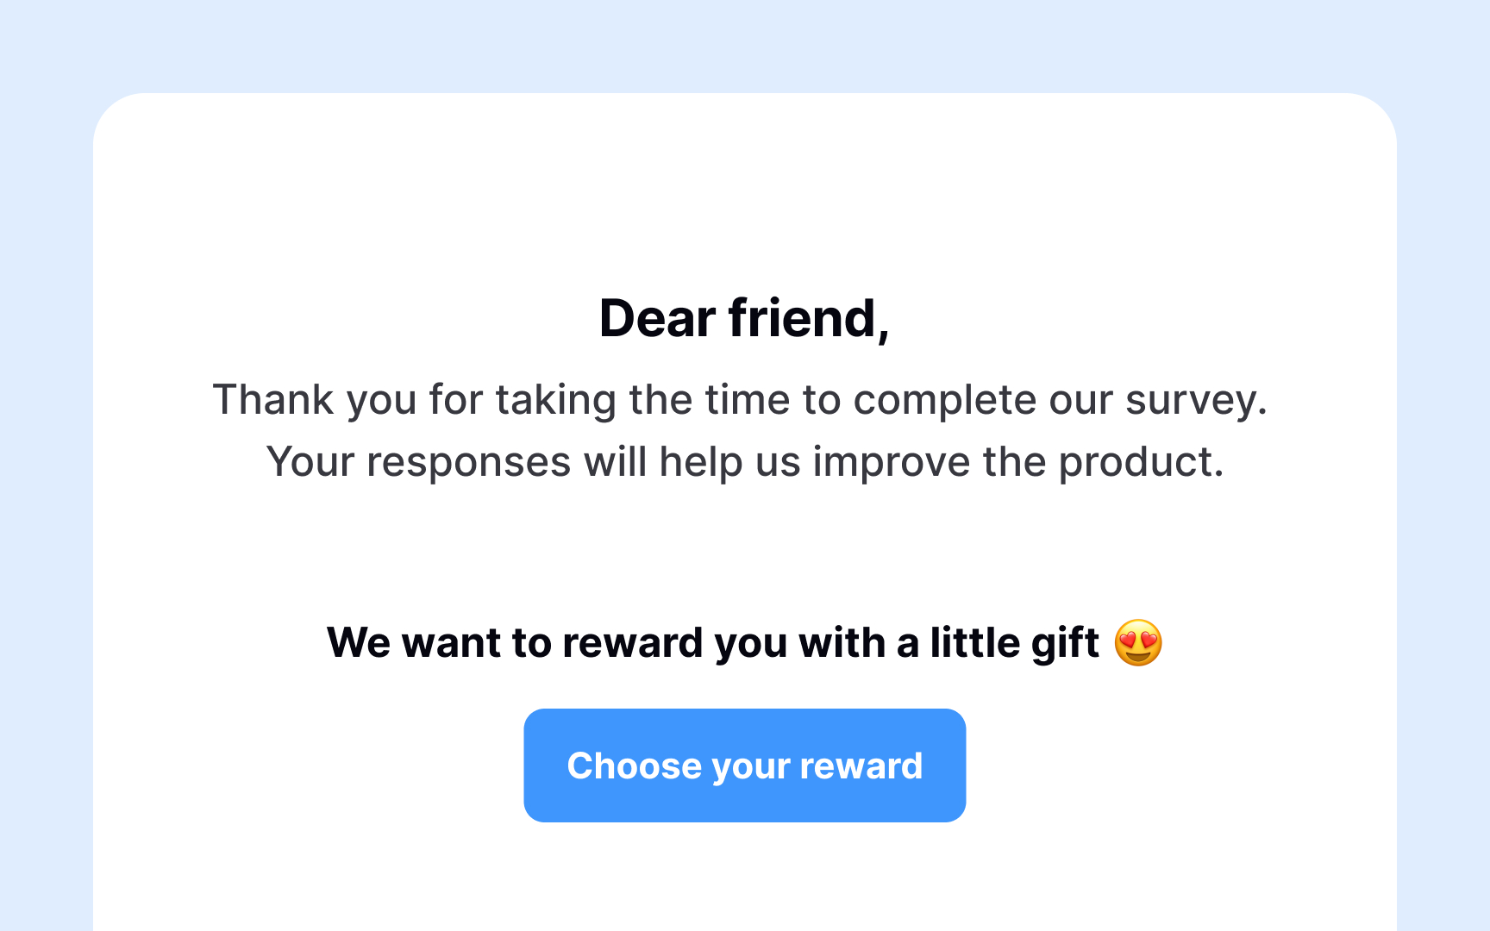Screen dimensions: 1490x931
Task: Click the empty area below the reward button
Action: [x=745, y=879]
